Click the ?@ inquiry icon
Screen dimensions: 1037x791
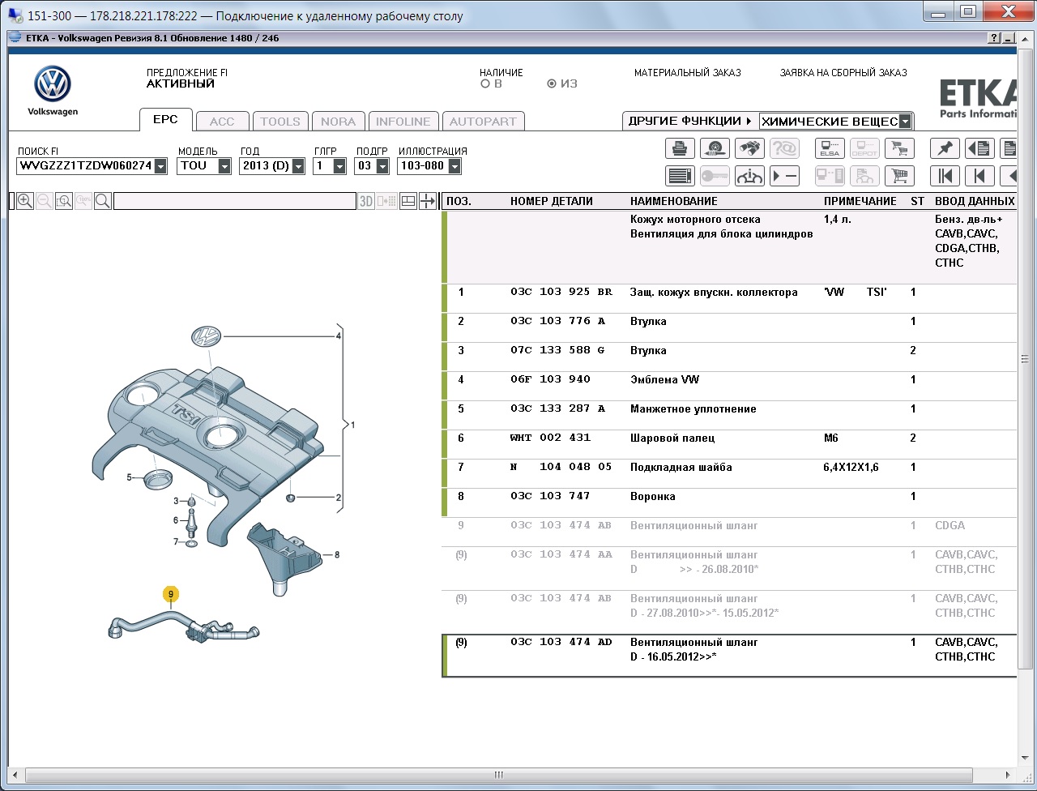point(784,148)
